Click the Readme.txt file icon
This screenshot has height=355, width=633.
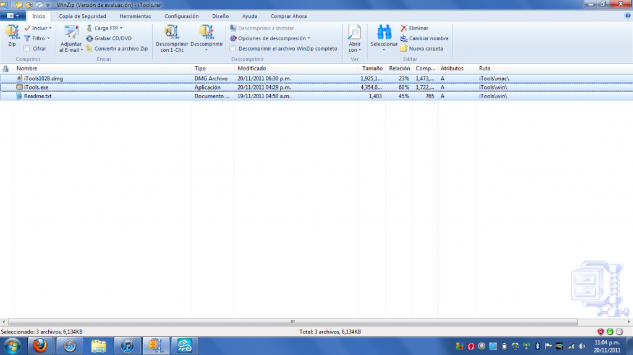pyautogui.click(x=19, y=96)
